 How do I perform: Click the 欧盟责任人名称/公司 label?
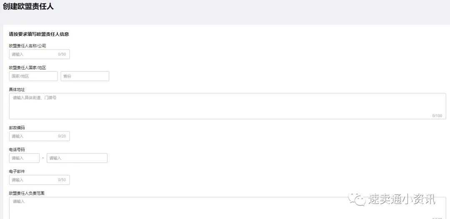[x=27, y=45]
